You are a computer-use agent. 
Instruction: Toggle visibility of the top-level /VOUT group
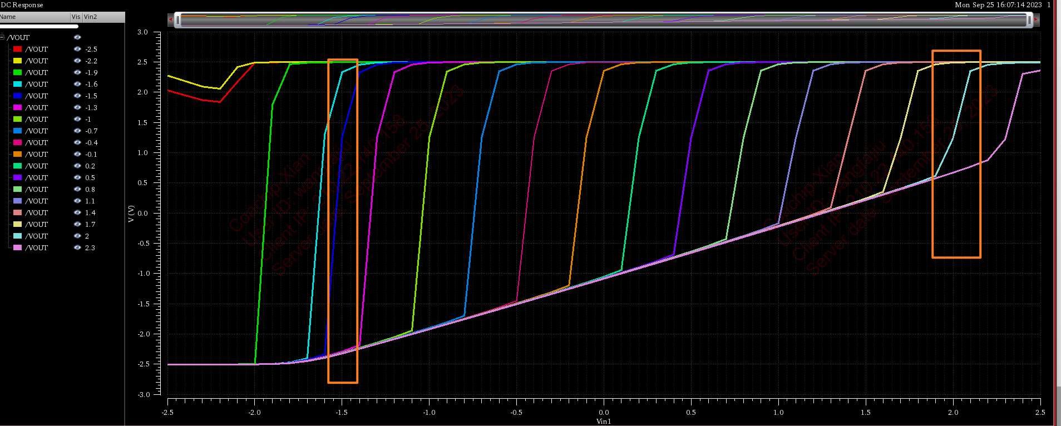77,37
